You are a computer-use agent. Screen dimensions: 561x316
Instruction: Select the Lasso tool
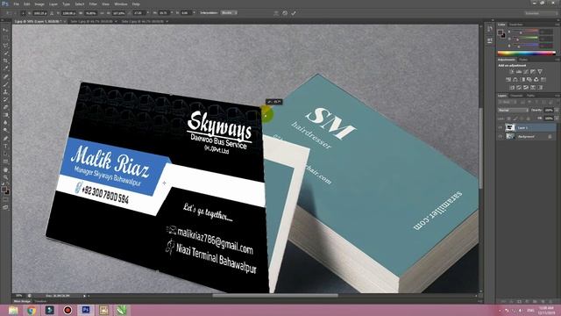tap(5, 46)
